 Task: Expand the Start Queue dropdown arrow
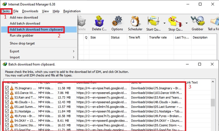click(x=164, y=23)
